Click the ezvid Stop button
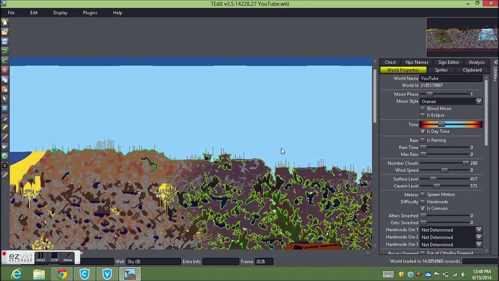Screen dimensions: 499x281 55,257
